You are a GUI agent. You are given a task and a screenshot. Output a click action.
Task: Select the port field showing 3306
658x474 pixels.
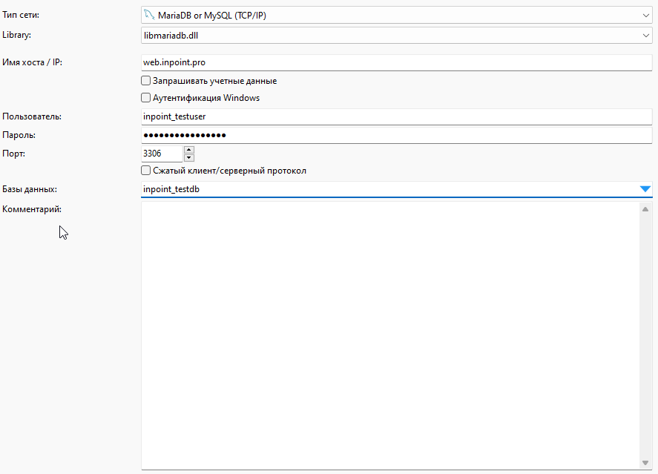[161, 154]
